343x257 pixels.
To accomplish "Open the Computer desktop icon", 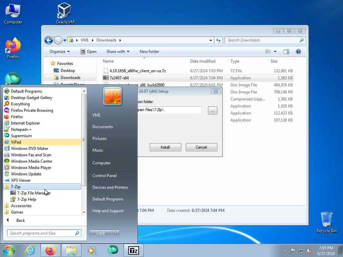I will pos(13,14).
